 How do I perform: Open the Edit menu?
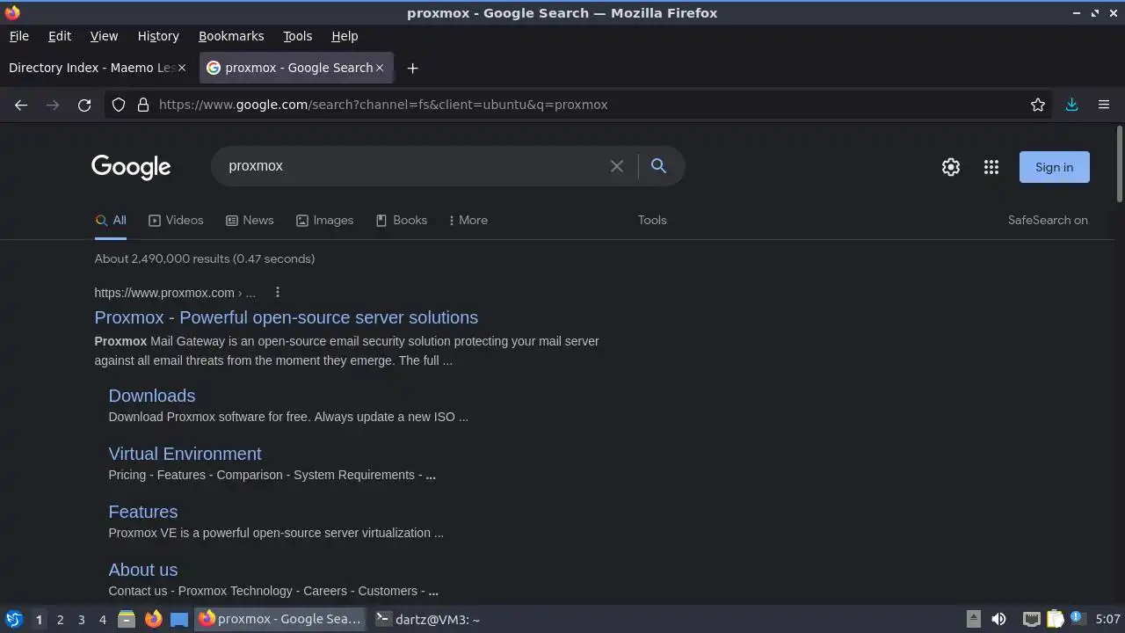(x=60, y=36)
